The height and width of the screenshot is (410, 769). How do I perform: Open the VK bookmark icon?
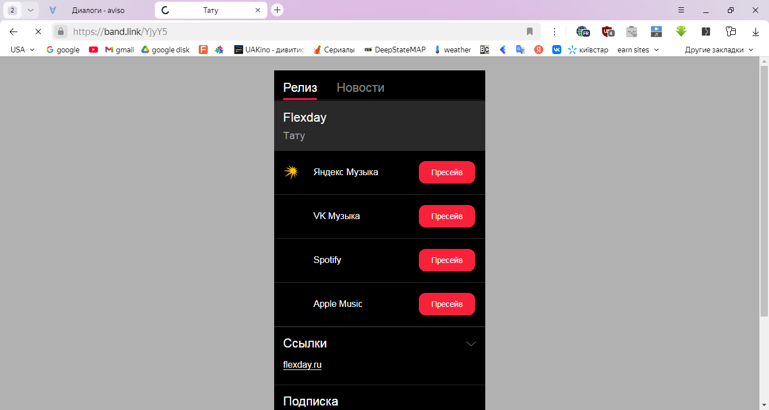click(x=556, y=50)
